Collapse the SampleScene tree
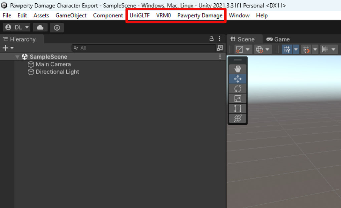 pyautogui.click(x=17, y=57)
